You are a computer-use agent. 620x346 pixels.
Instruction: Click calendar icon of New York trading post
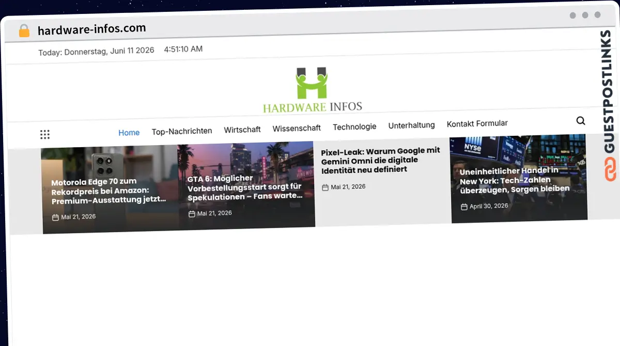[x=464, y=207]
